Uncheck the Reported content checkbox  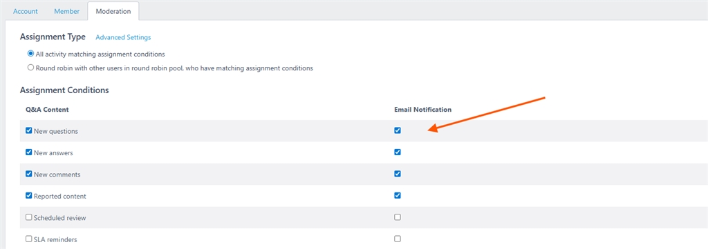pyautogui.click(x=29, y=195)
